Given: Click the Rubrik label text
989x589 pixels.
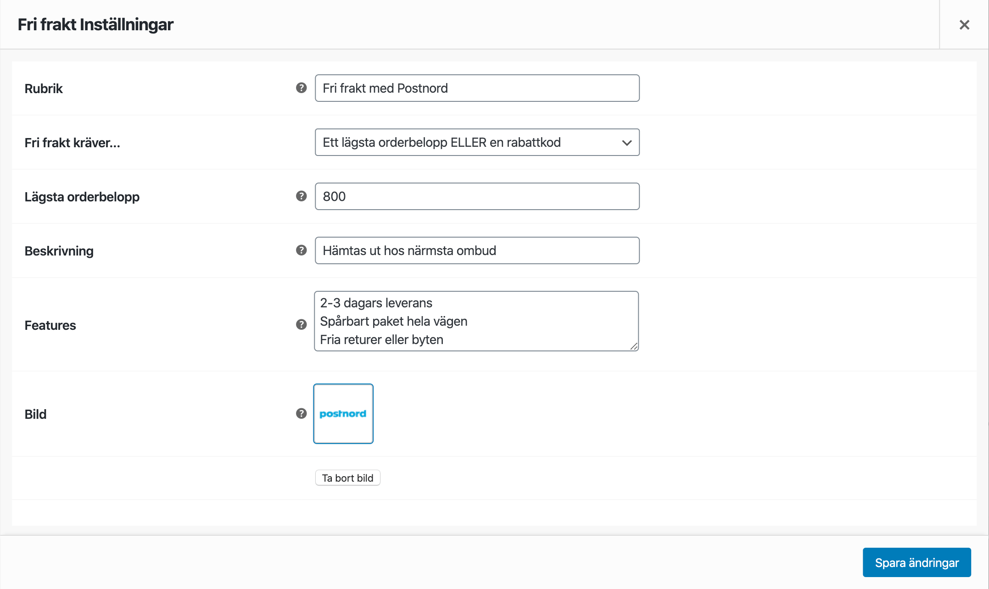Looking at the screenshot, I should (x=44, y=89).
